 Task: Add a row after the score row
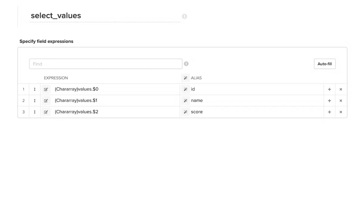pyautogui.click(x=329, y=112)
